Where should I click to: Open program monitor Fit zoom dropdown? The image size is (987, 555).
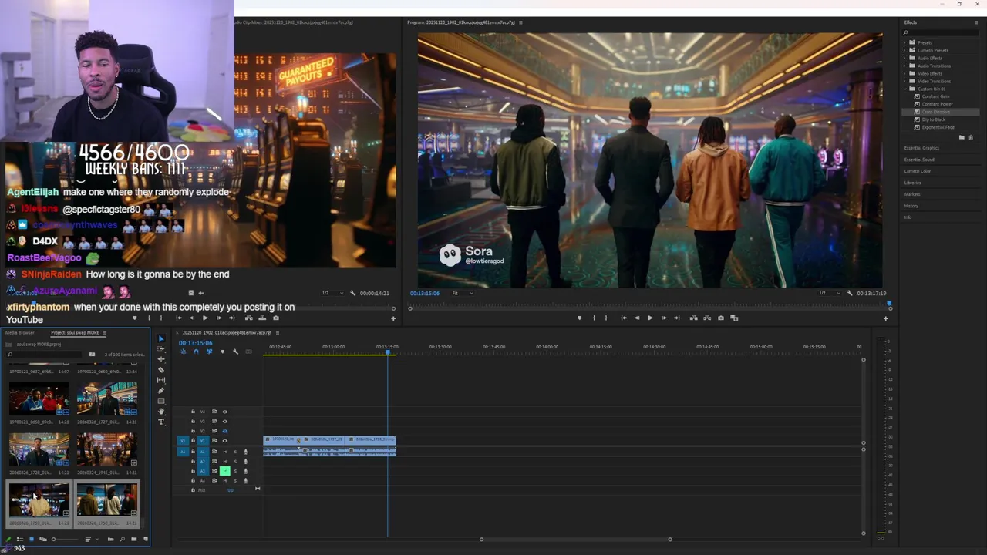point(463,293)
